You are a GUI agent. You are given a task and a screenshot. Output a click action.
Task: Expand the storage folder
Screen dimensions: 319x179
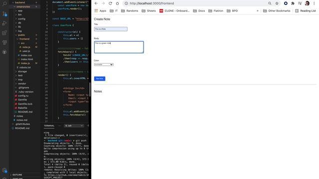tap(21, 72)
